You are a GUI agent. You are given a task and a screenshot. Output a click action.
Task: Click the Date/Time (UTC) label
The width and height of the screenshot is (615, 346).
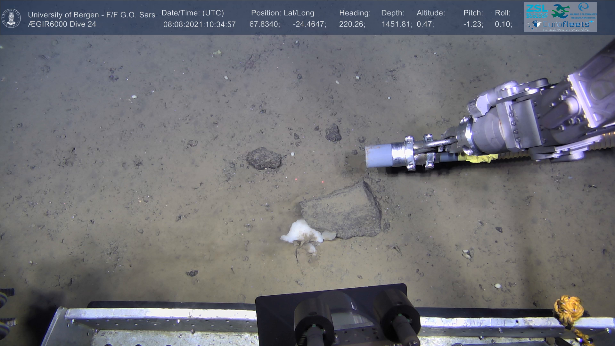click(x=193, y=13)
